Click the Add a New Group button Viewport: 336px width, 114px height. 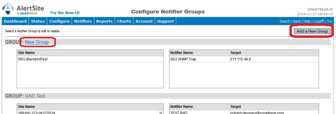coord(312,31)
